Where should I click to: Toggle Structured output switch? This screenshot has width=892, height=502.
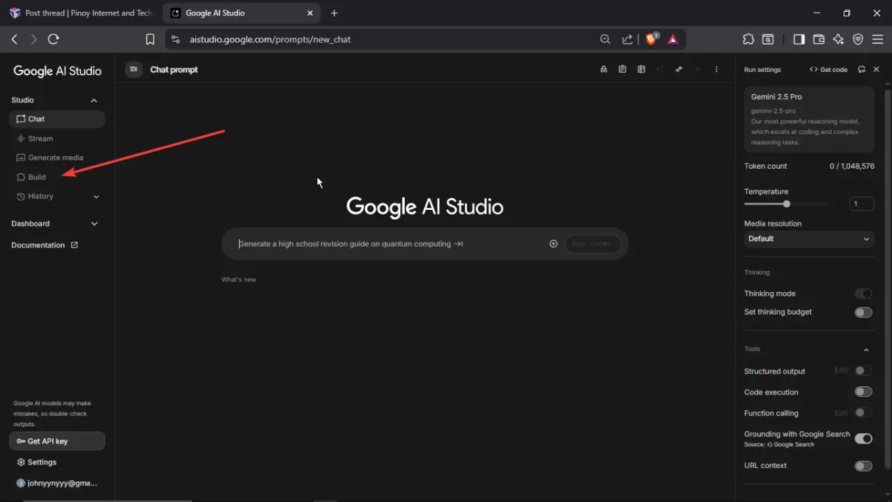[863, 371]
